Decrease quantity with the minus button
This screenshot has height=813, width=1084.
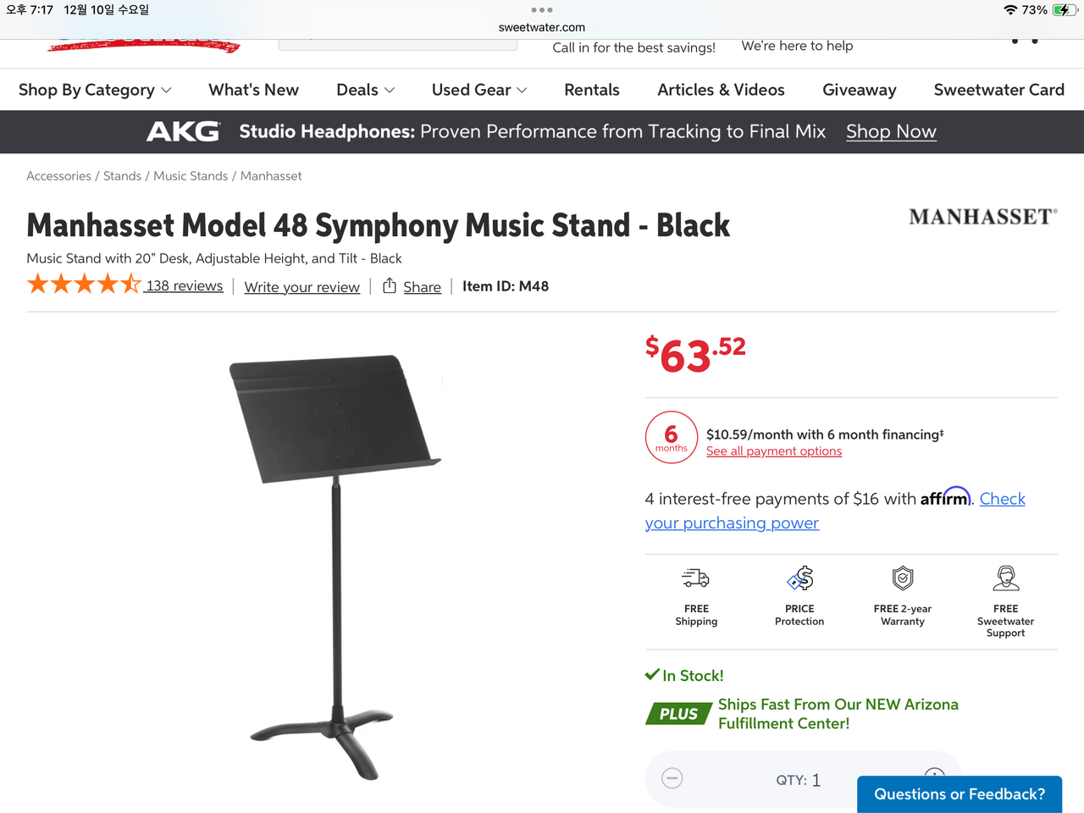(x=672, y=778)
